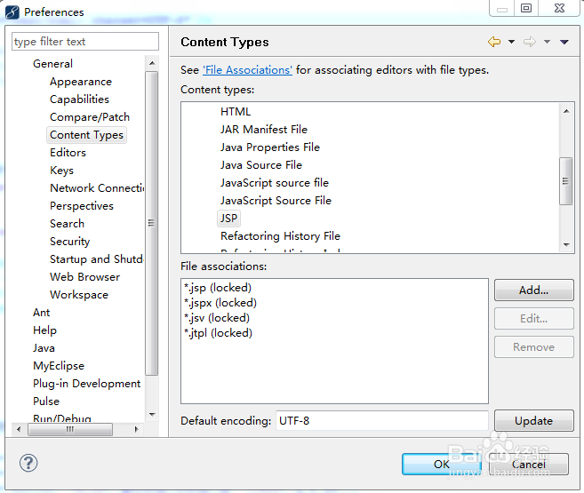Focus the type filter text field
Screen dimensions: 584x493
pos(85,41)
